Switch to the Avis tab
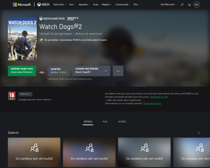This screenshot has width=210, height=168. point(105,122)
